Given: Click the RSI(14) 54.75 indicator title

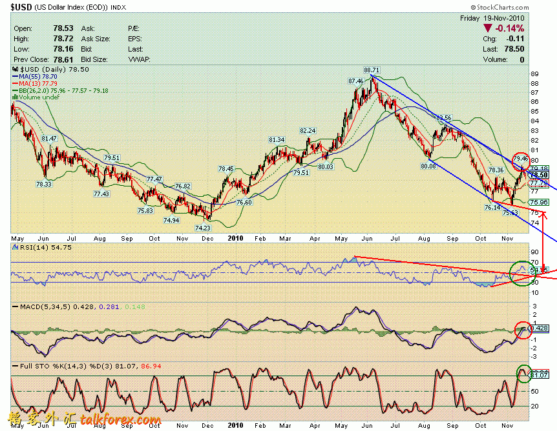Looking at the screenshot, I should [45, 247].
